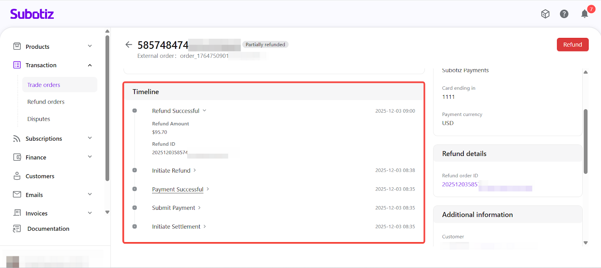Expand the Submit Payment timeline entry
Viewport: 601px width, 268px height.
[x=199, y=208]
